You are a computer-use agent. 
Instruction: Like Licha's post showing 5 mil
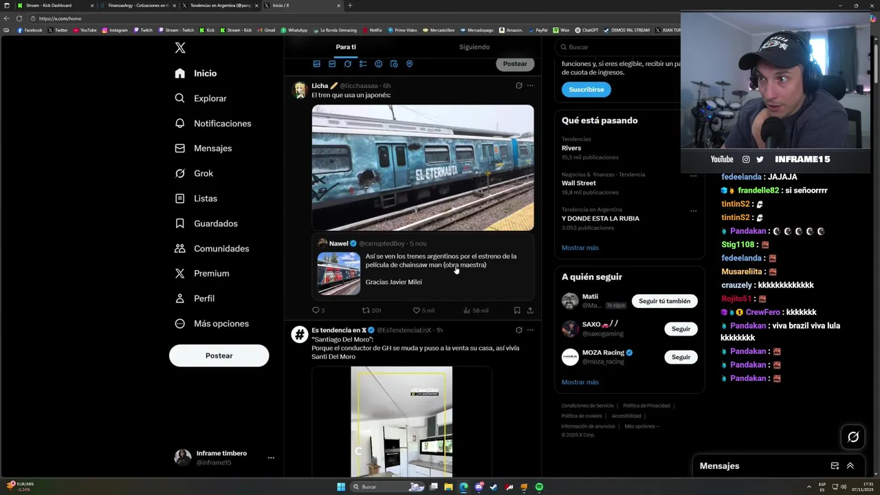tap(417, 310)
